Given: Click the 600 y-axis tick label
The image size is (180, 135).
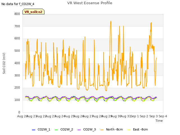Looking at the screenshot, I should click(17, 39).
